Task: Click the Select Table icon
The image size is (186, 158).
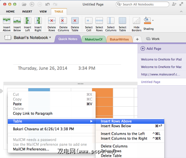Action: [122, 21]
